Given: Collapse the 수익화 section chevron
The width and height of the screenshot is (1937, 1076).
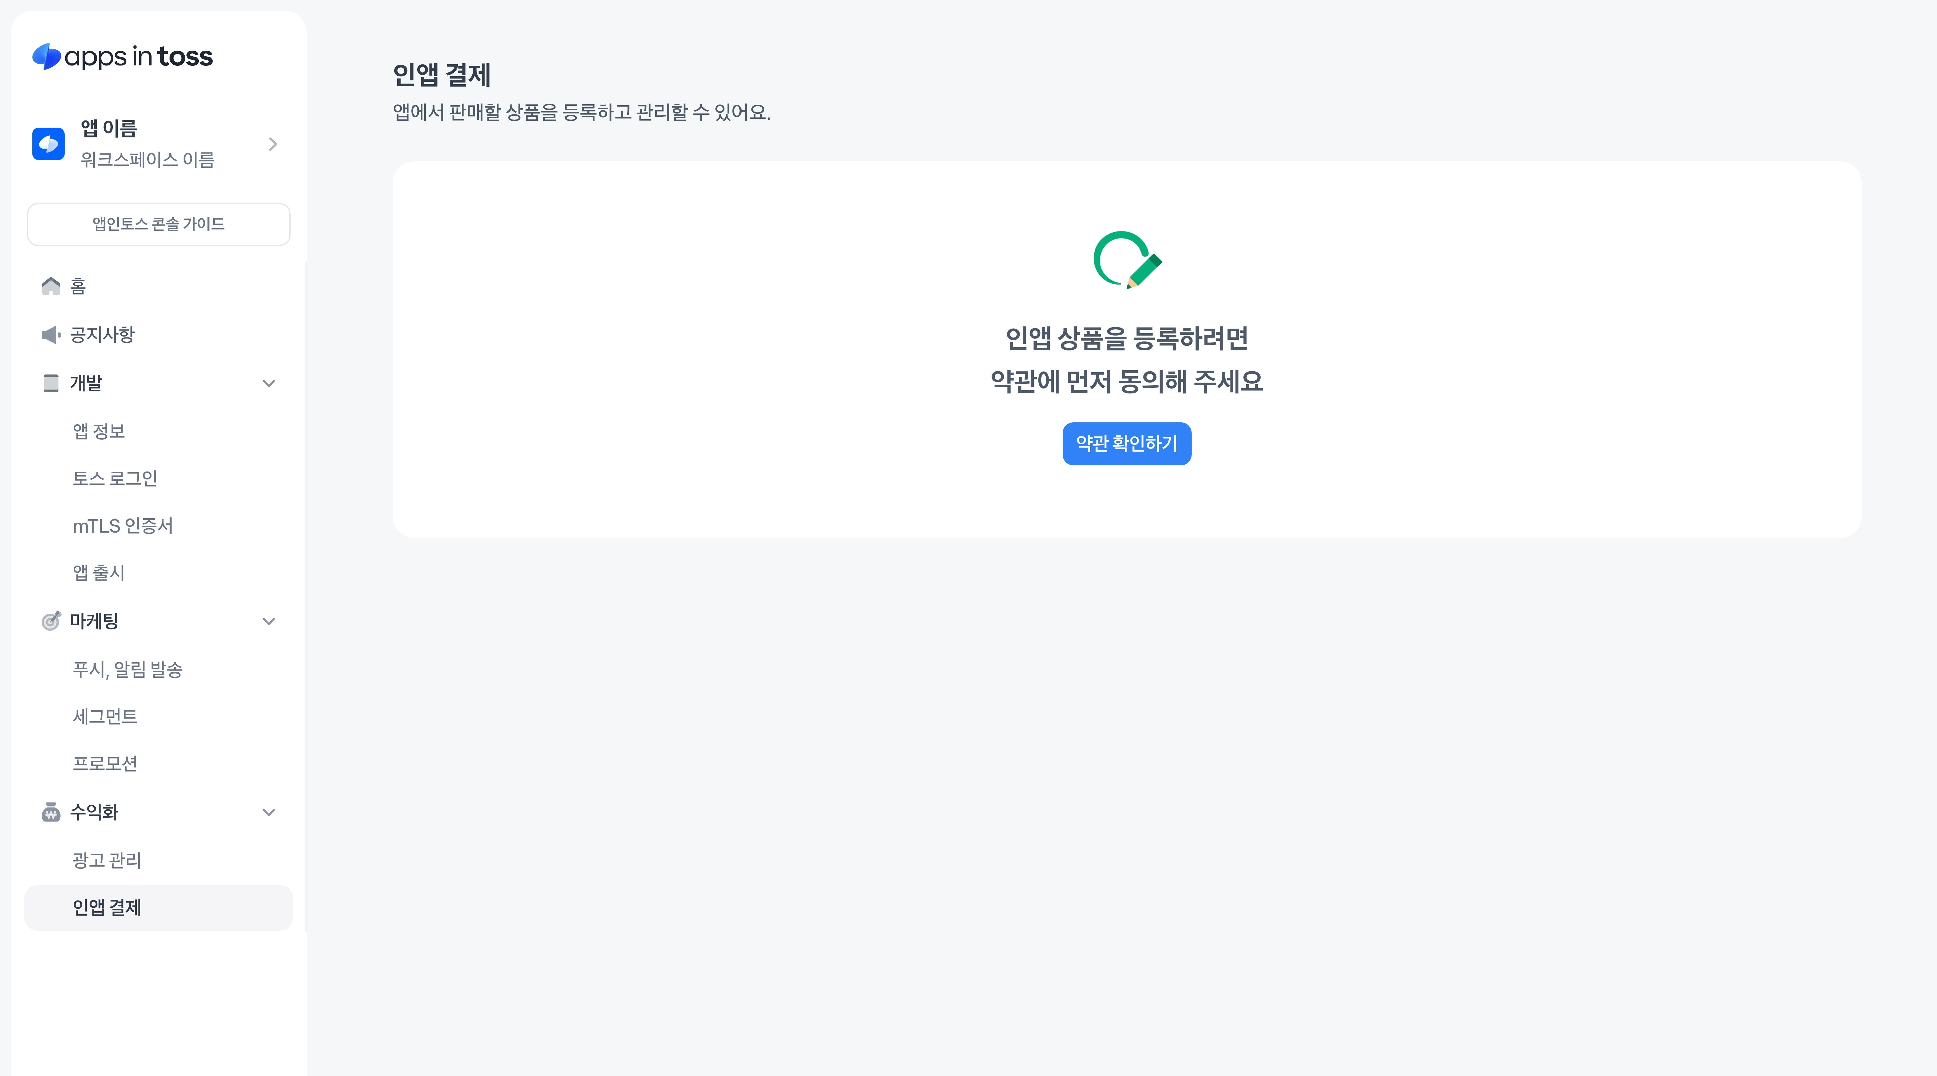Looking at the screenshot, I should tap(268, 812).
